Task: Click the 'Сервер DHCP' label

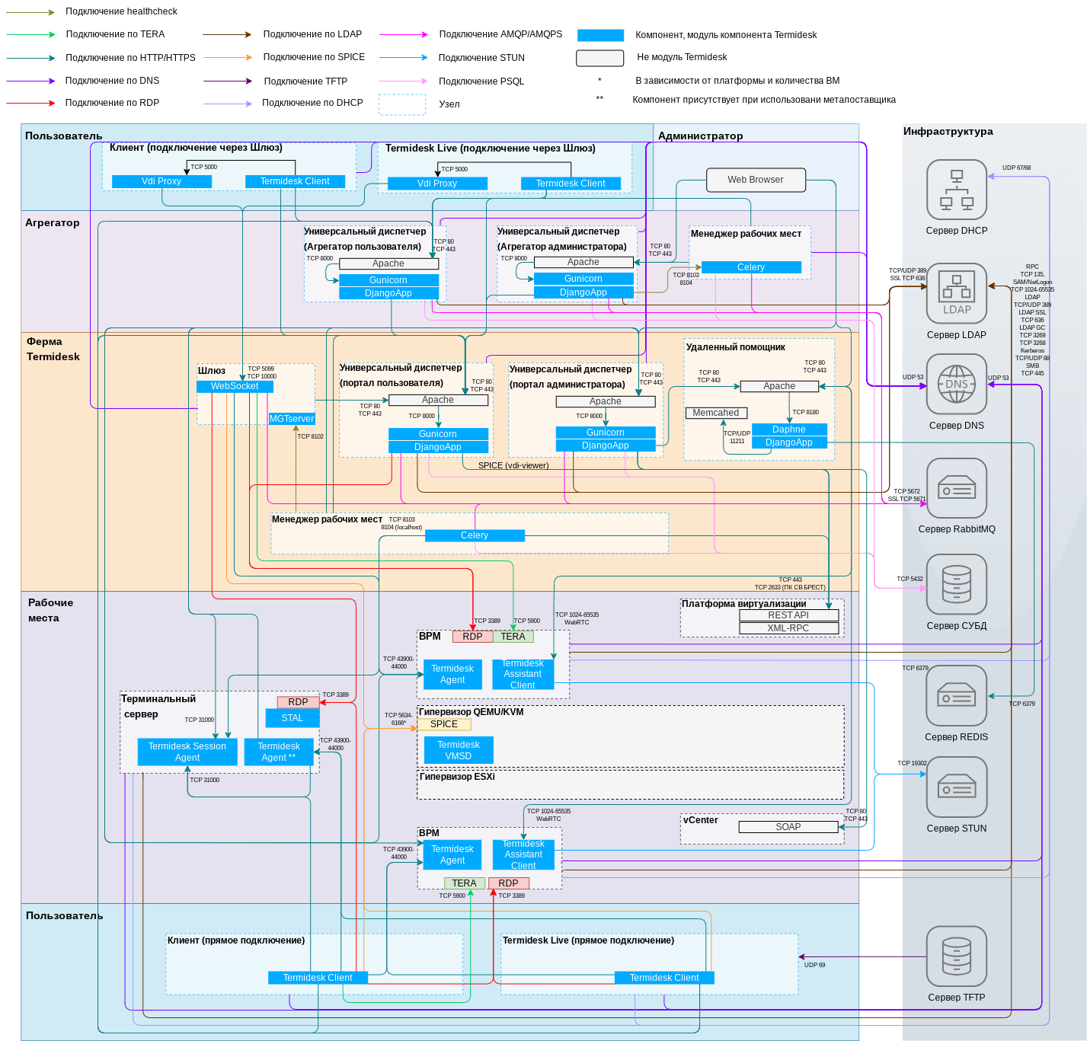Action: pos(957,231)
